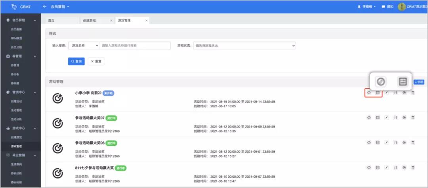428x188 pixels.
Task: Delete 参与活动赢大奖07 with the trash icon
Action: [413, 118]
